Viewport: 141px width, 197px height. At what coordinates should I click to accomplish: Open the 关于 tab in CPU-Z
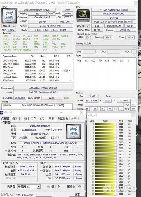(x=74, y=119)
